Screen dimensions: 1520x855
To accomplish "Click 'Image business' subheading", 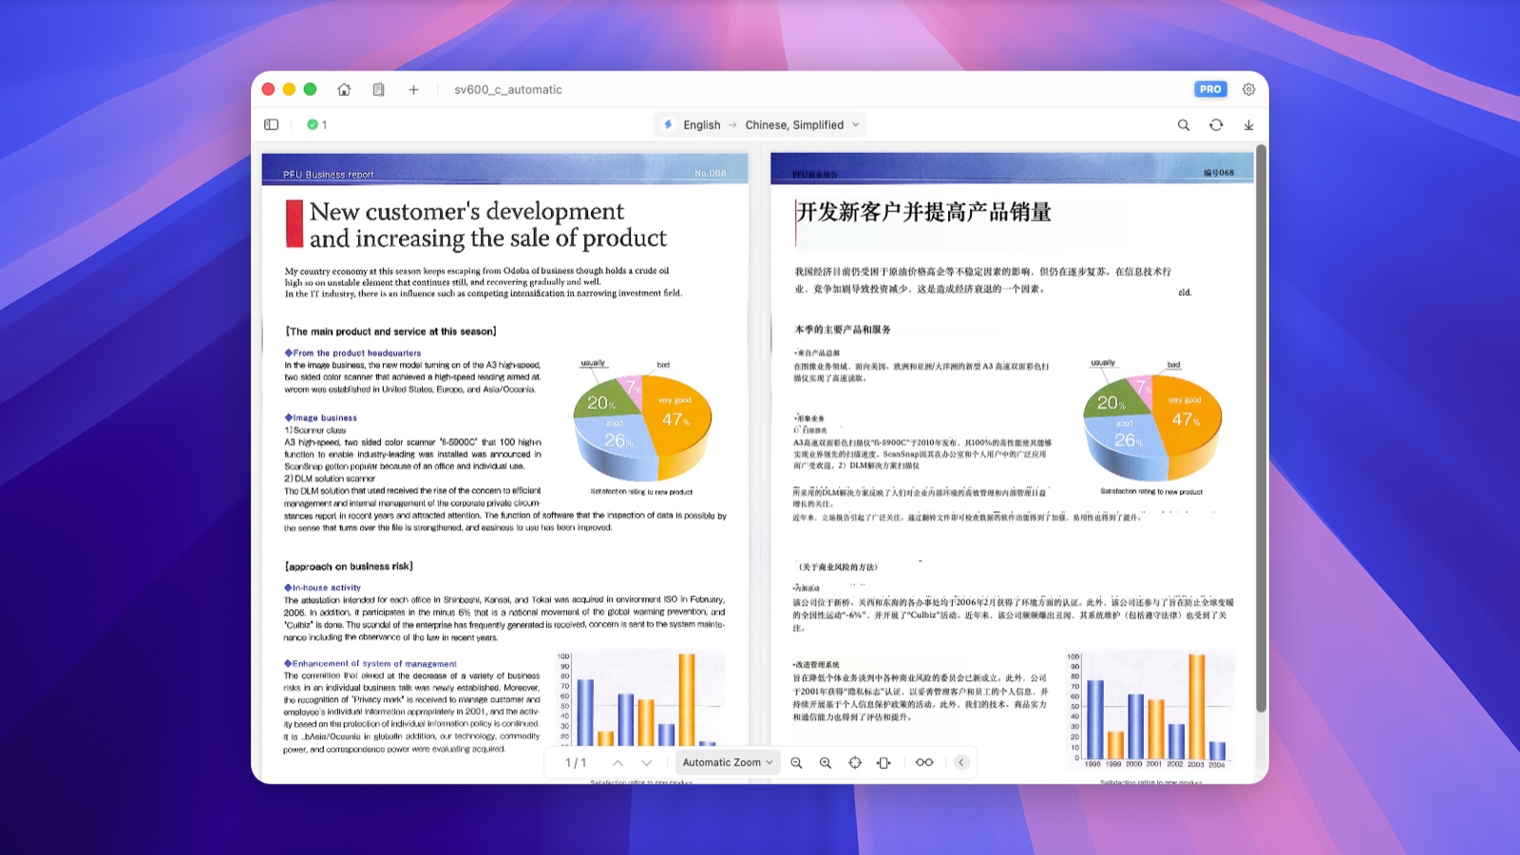I will pyautogui.click(x=321, y=417).
